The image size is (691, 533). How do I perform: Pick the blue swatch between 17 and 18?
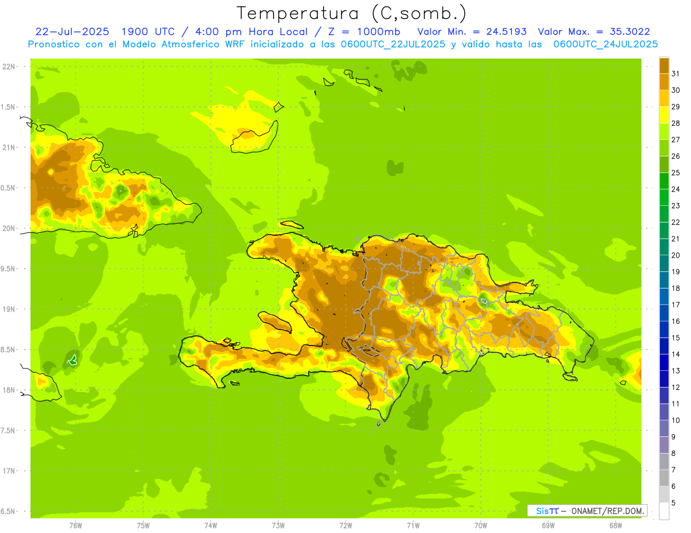[x=664, y=296]
